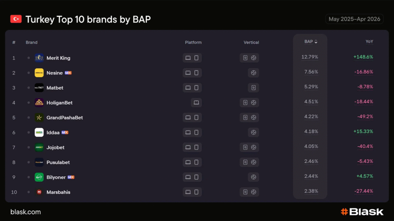
Task: Click the +15.33% YoY value
Action: 363,132
